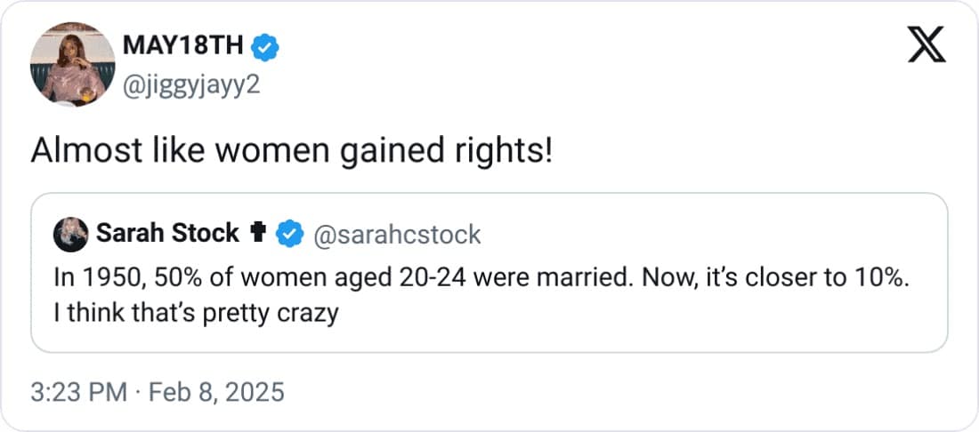
Task: Click the cross emoji beside Sarah Stock
Action: pyautogui.click(x=259, y=234)
